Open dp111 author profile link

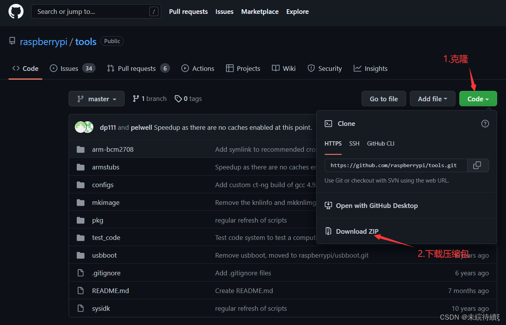[x=108, y=127]
